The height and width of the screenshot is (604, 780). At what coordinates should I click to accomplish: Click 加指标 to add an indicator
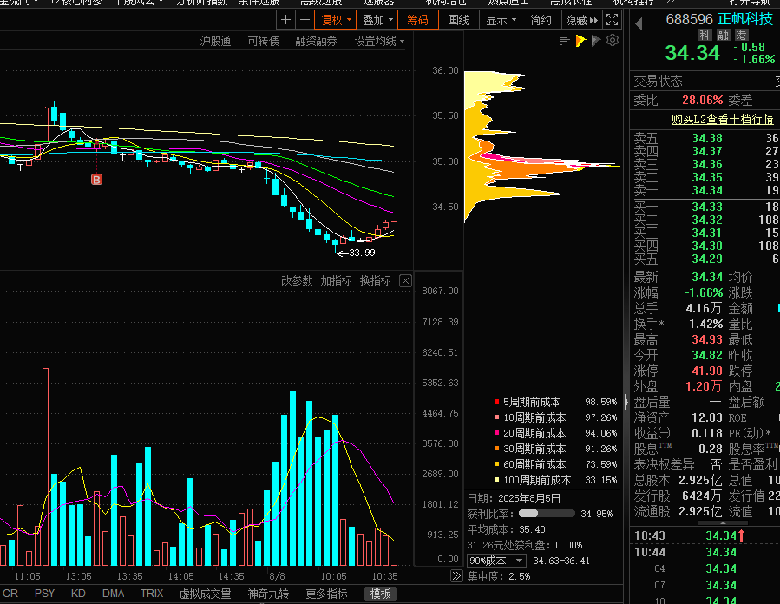(336, 280)
